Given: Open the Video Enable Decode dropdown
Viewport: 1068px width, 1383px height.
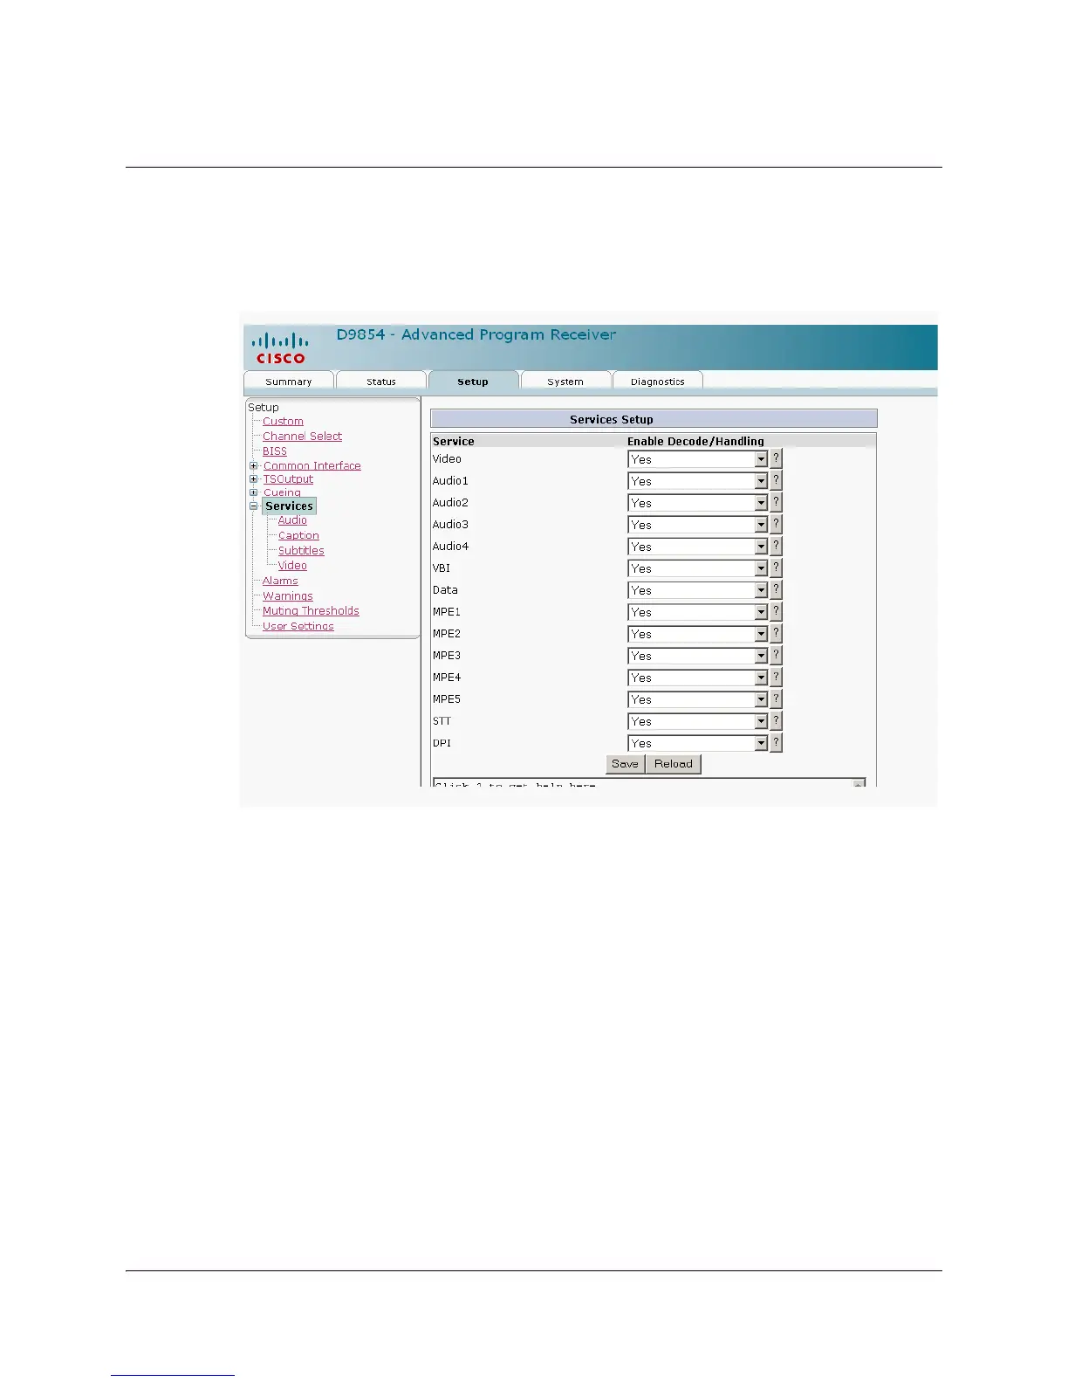Looking at the screenshot, I should point(697,459).
